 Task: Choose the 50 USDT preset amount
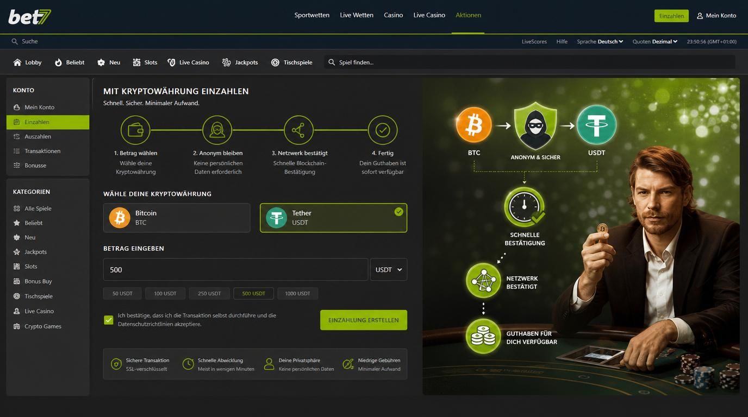point(122,294)
